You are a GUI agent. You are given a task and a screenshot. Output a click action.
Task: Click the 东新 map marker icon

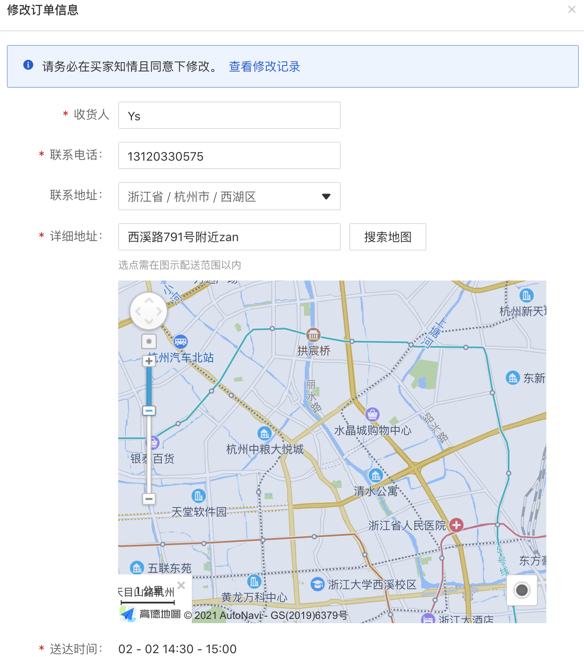click(x=512, y=378)
